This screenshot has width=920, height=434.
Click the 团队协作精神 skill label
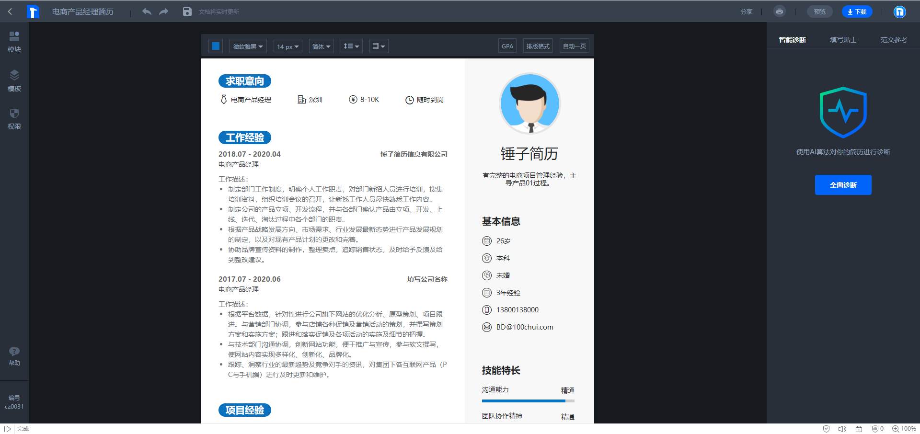(x=502, y=416)
